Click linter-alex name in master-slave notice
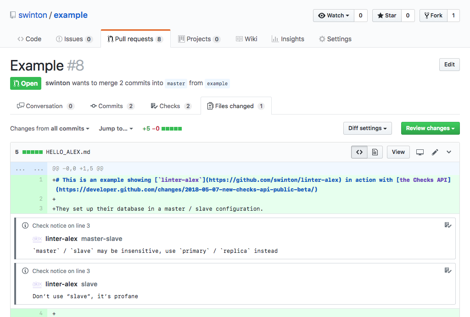This screenshot has width=470, height=317. pos(62,239)
